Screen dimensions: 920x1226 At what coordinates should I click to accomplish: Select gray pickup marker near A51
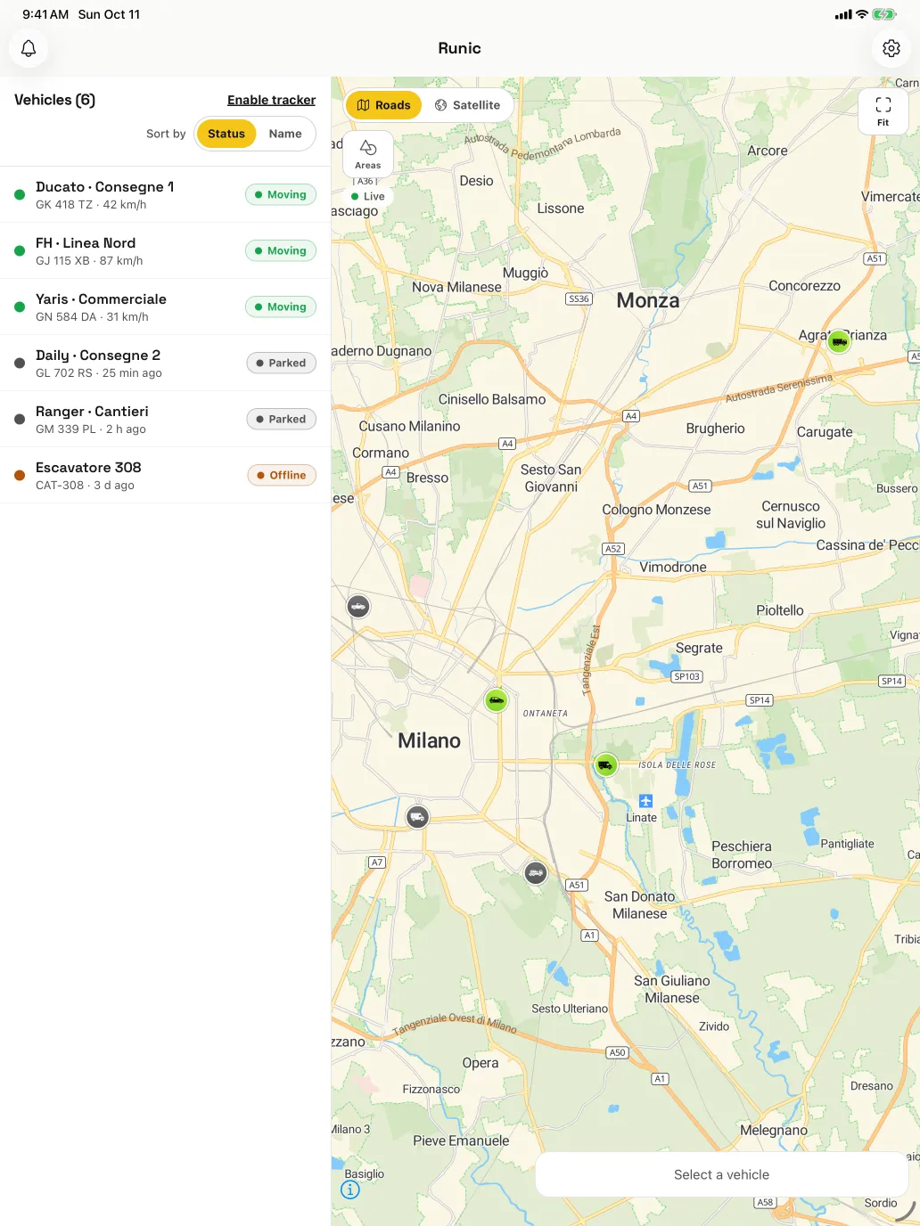click(x=536, y=872)
